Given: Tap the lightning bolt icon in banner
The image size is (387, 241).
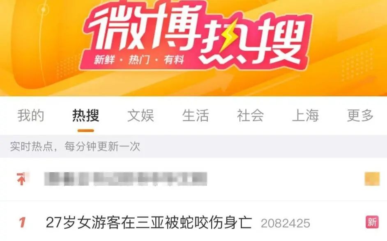Looking at the screenshot, I should click(x=229, y=37).
